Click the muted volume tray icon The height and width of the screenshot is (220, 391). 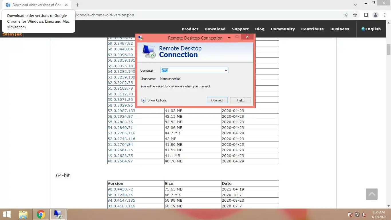coord(364,215)
